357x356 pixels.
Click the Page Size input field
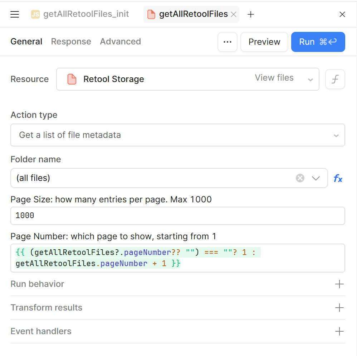[178, 216]
